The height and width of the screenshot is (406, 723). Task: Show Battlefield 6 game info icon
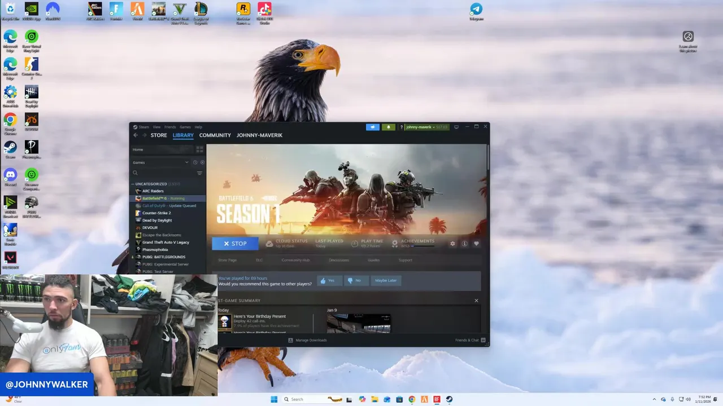point(464,244)
